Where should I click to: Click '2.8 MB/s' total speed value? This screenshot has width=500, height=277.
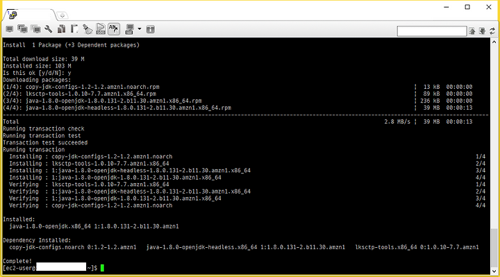(x=397, y=121)
